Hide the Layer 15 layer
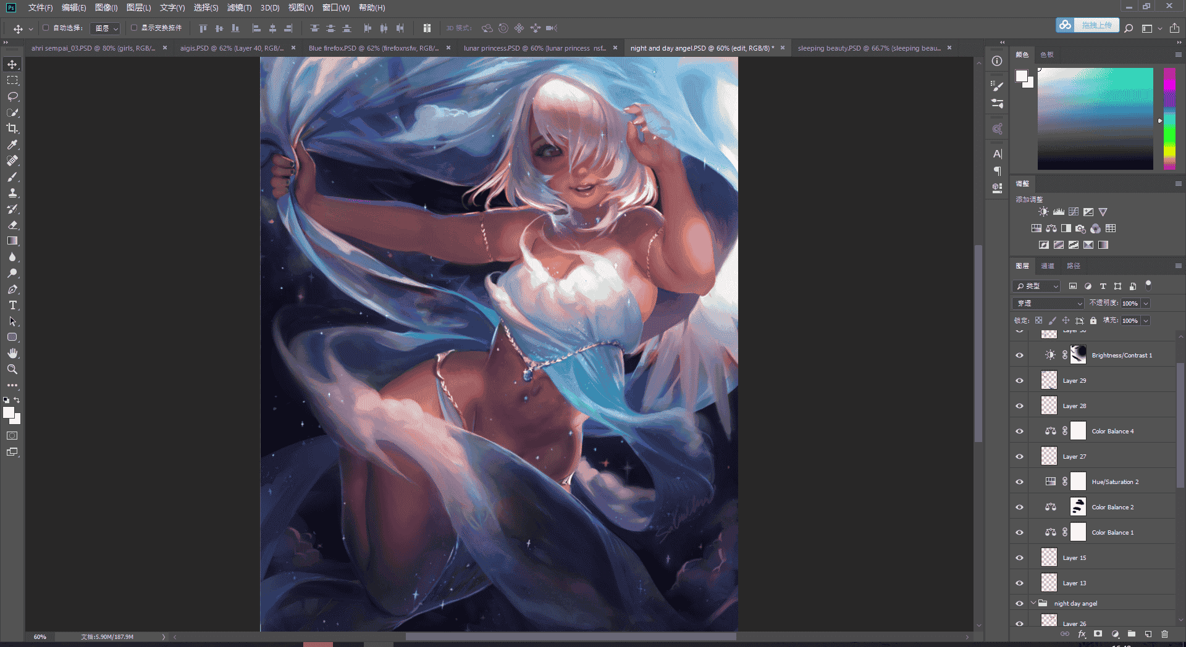The height and width of the screenshot is (647, 1186). [1019, 557]
